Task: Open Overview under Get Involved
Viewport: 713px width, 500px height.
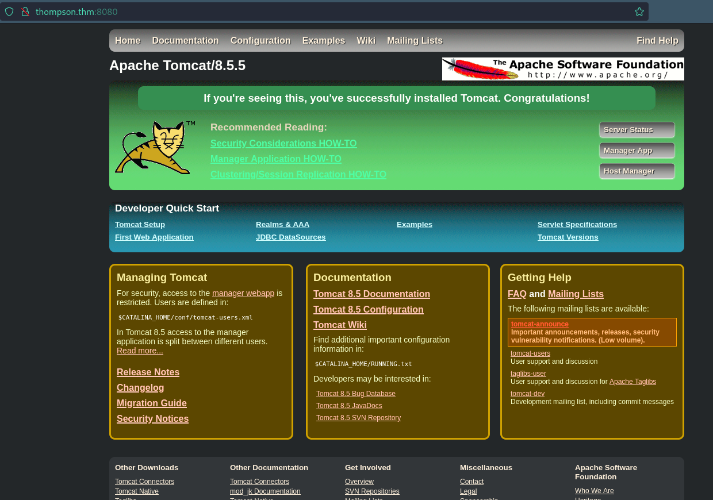Action: (359, 482)
